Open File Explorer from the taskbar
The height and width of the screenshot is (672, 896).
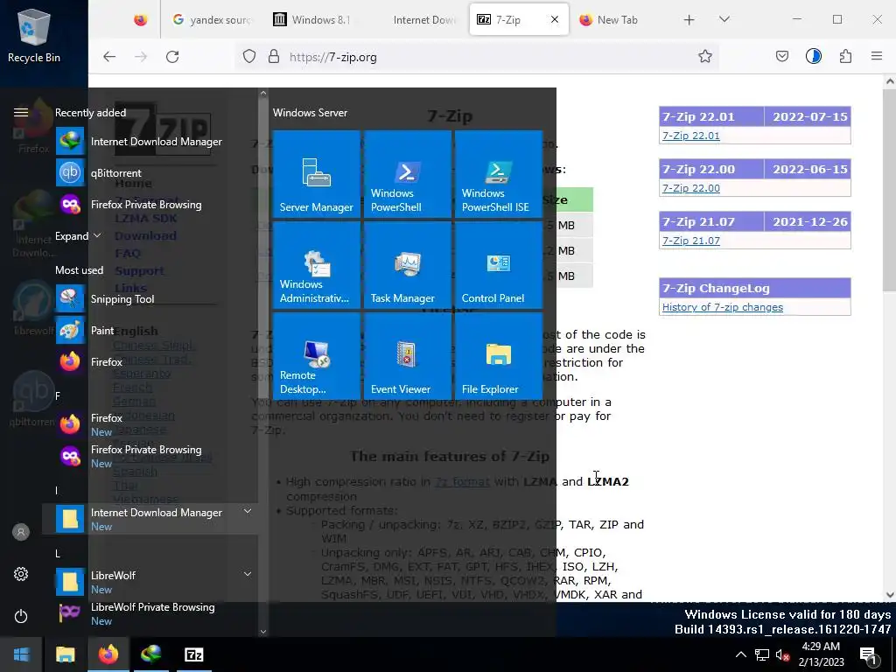(x=65, y=654)
